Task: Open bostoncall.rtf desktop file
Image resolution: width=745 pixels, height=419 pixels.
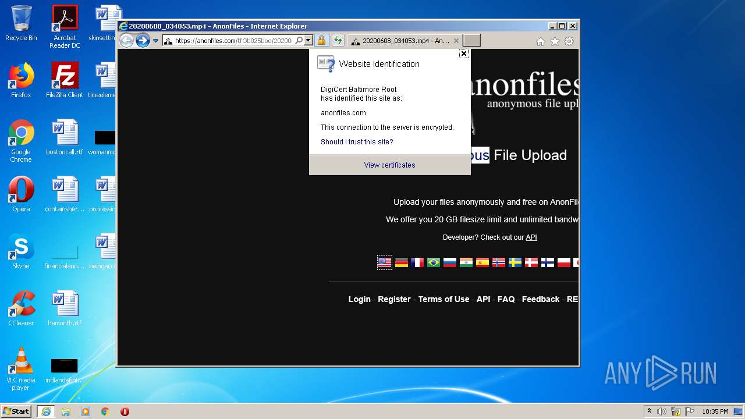Action: click(x=65, y=137)
